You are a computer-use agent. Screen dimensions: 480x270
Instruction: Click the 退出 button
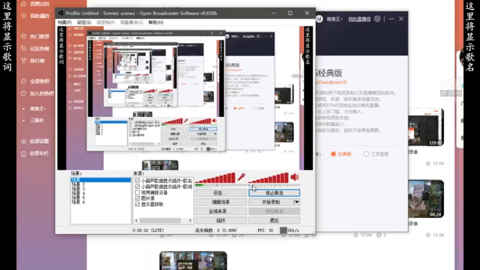274,220
